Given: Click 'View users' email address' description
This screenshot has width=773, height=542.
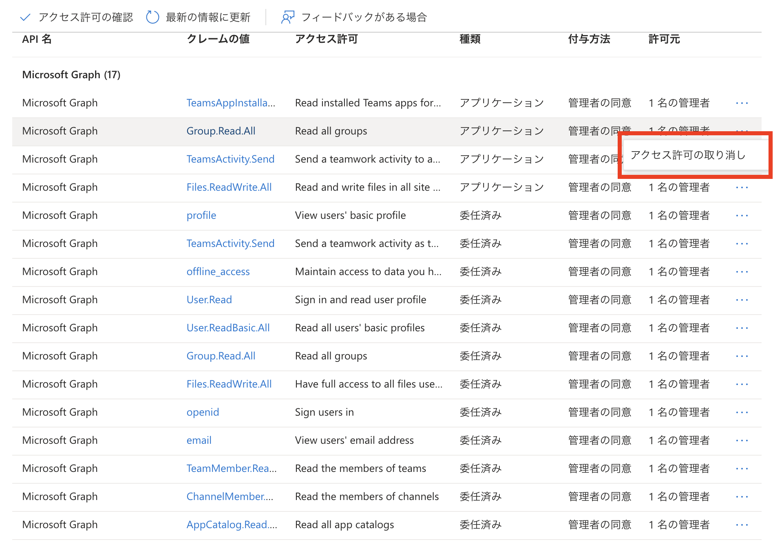Looking at the screenshot, I should pyautogui.click(x=354, y=440).
